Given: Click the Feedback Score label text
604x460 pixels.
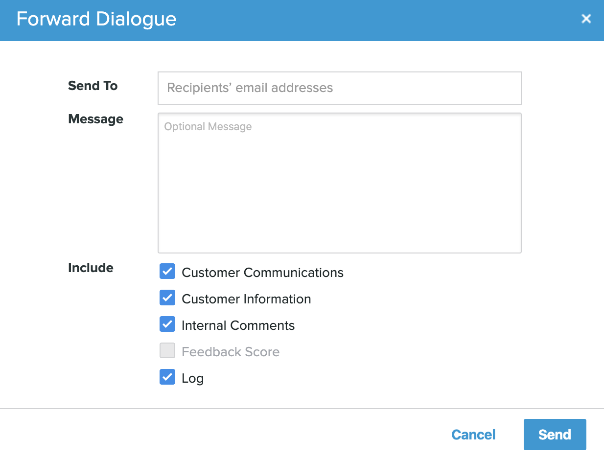Looking at the screenshot, I should (x=231, y=352).
